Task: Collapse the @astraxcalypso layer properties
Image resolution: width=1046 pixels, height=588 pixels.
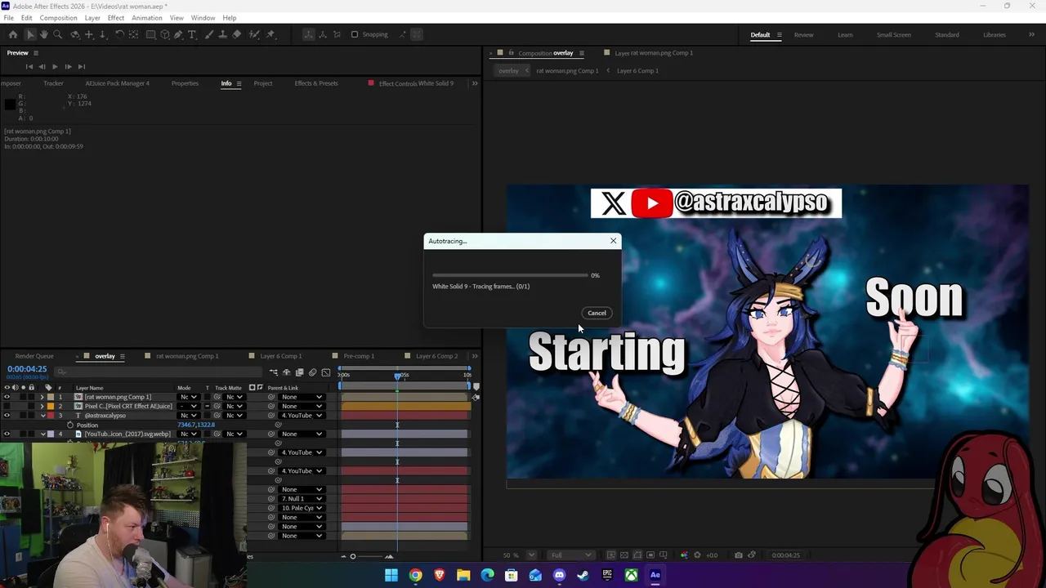Action: click(x=42, y=416)
